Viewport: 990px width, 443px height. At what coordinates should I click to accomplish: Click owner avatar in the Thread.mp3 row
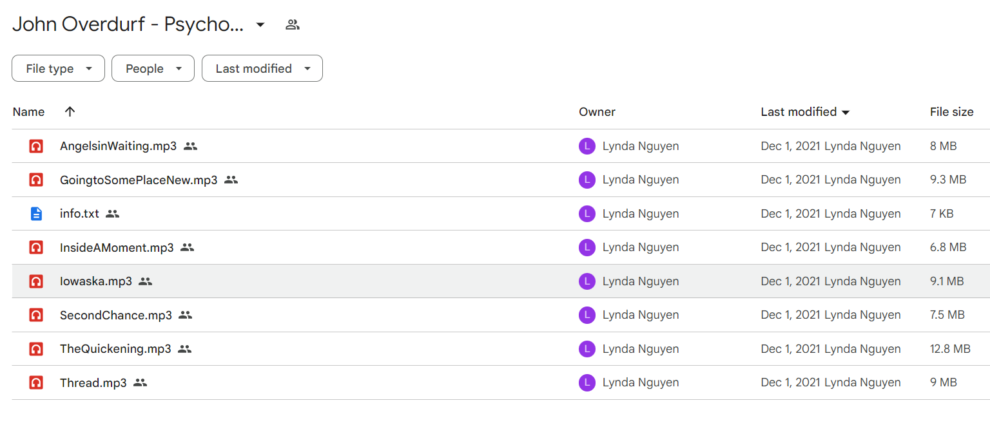pos(587,382)
